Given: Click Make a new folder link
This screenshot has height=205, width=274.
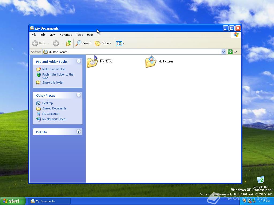Looking at the screenshot, I should click(54, 69).
